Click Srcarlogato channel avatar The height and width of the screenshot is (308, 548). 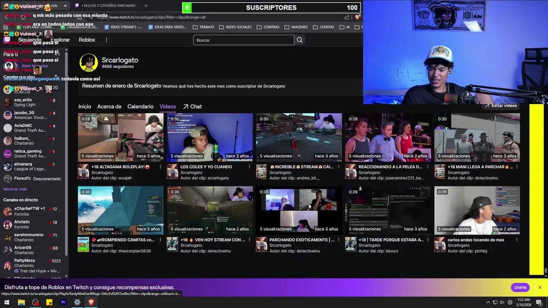[x=89, y=63]
